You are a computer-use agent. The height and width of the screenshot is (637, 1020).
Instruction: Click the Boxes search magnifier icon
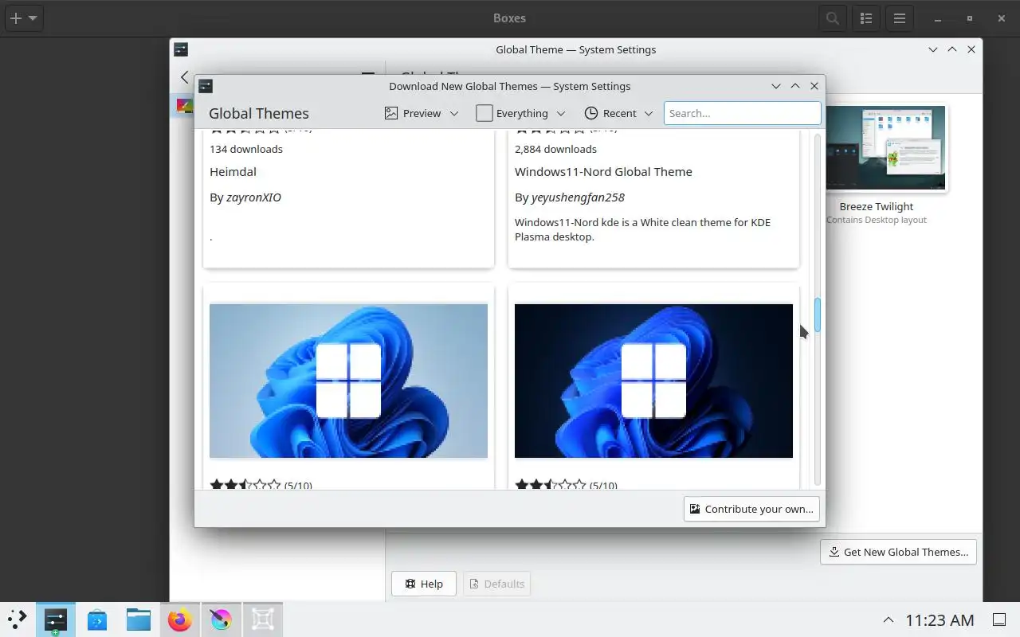click(x=833, y=18)
